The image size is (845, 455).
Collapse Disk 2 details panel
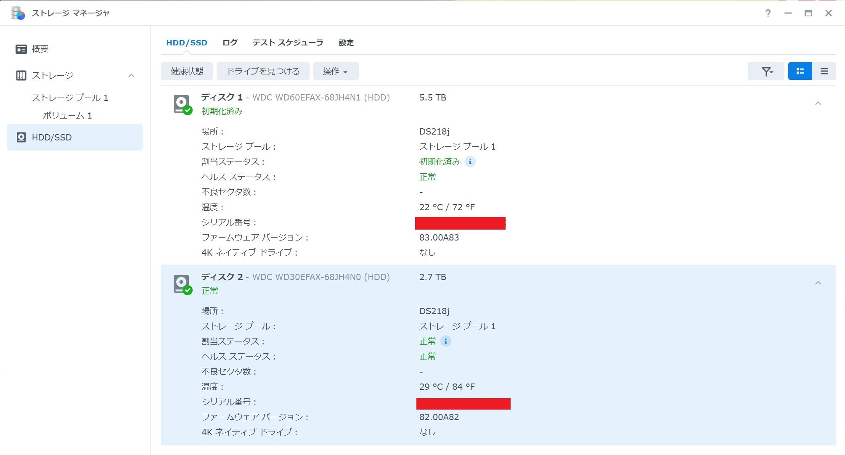[818, 283]
